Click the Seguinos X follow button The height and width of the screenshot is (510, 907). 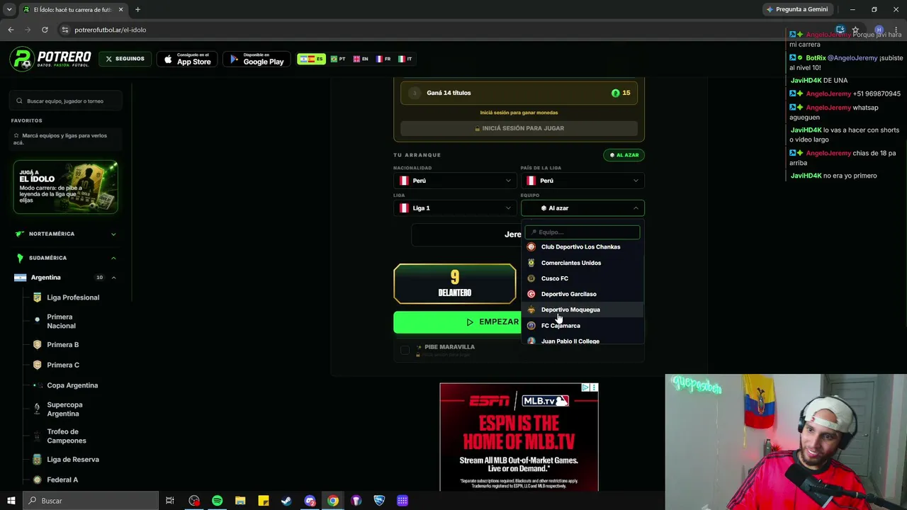(125, 59)
